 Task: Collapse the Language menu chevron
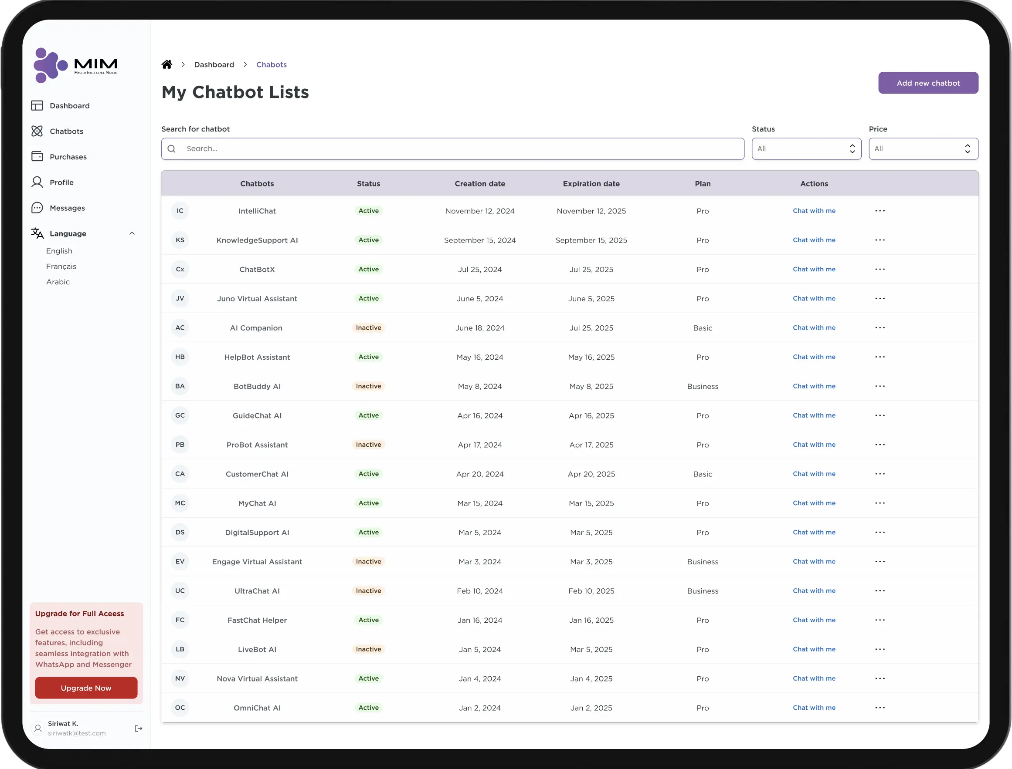tap(132, 233)
